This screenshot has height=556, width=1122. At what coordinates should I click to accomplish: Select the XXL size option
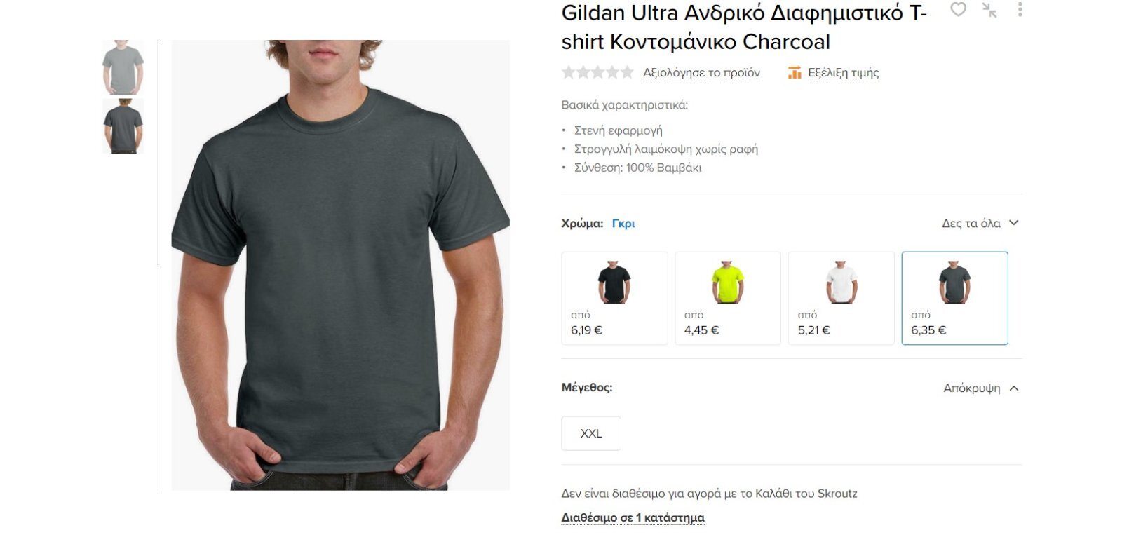click(591, 433)
